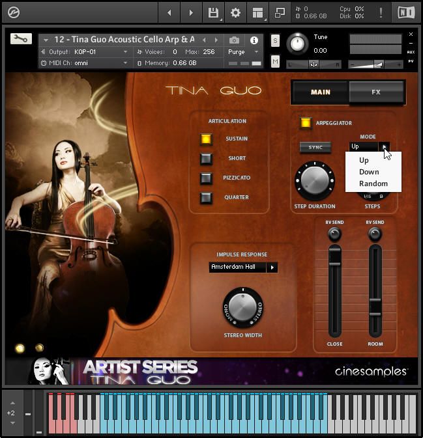
Task: Toggle the Arpeggiator on/off light
Action: point(306,123)
